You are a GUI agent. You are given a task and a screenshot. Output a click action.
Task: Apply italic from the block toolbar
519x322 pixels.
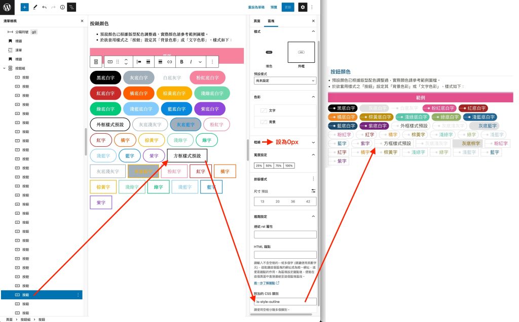(x=191, y=62)
